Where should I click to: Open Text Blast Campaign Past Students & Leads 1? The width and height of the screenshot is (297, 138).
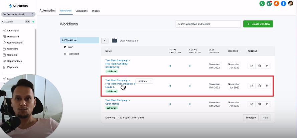pos(120,84)
